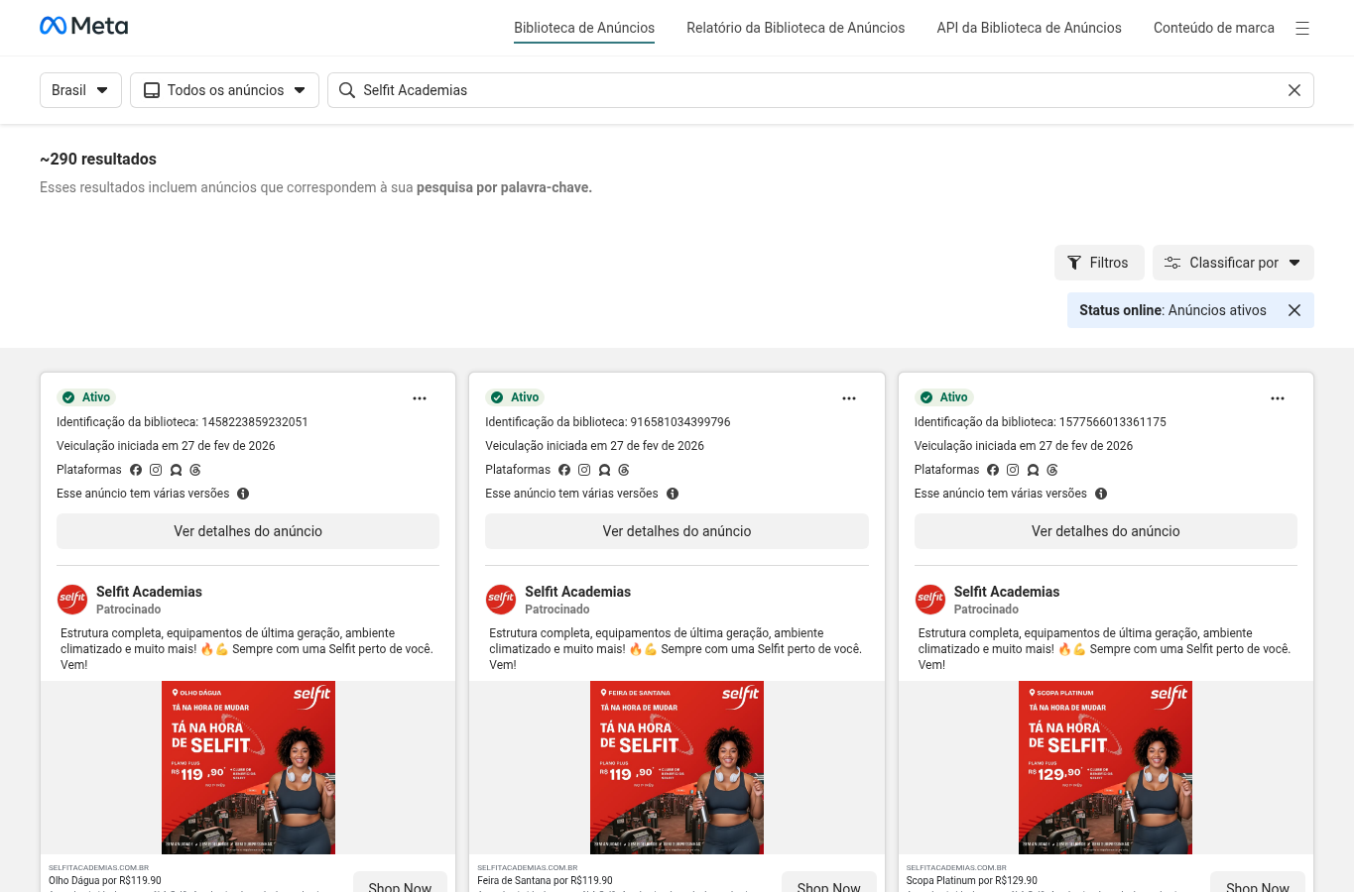Click the text Scopa Platinum por R$129.90
The image size is (1354, 892).
(x=972, y=880)
